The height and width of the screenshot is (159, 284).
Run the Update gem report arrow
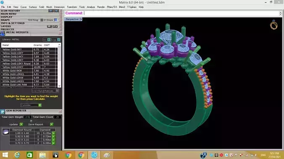[x=21, y=124]
